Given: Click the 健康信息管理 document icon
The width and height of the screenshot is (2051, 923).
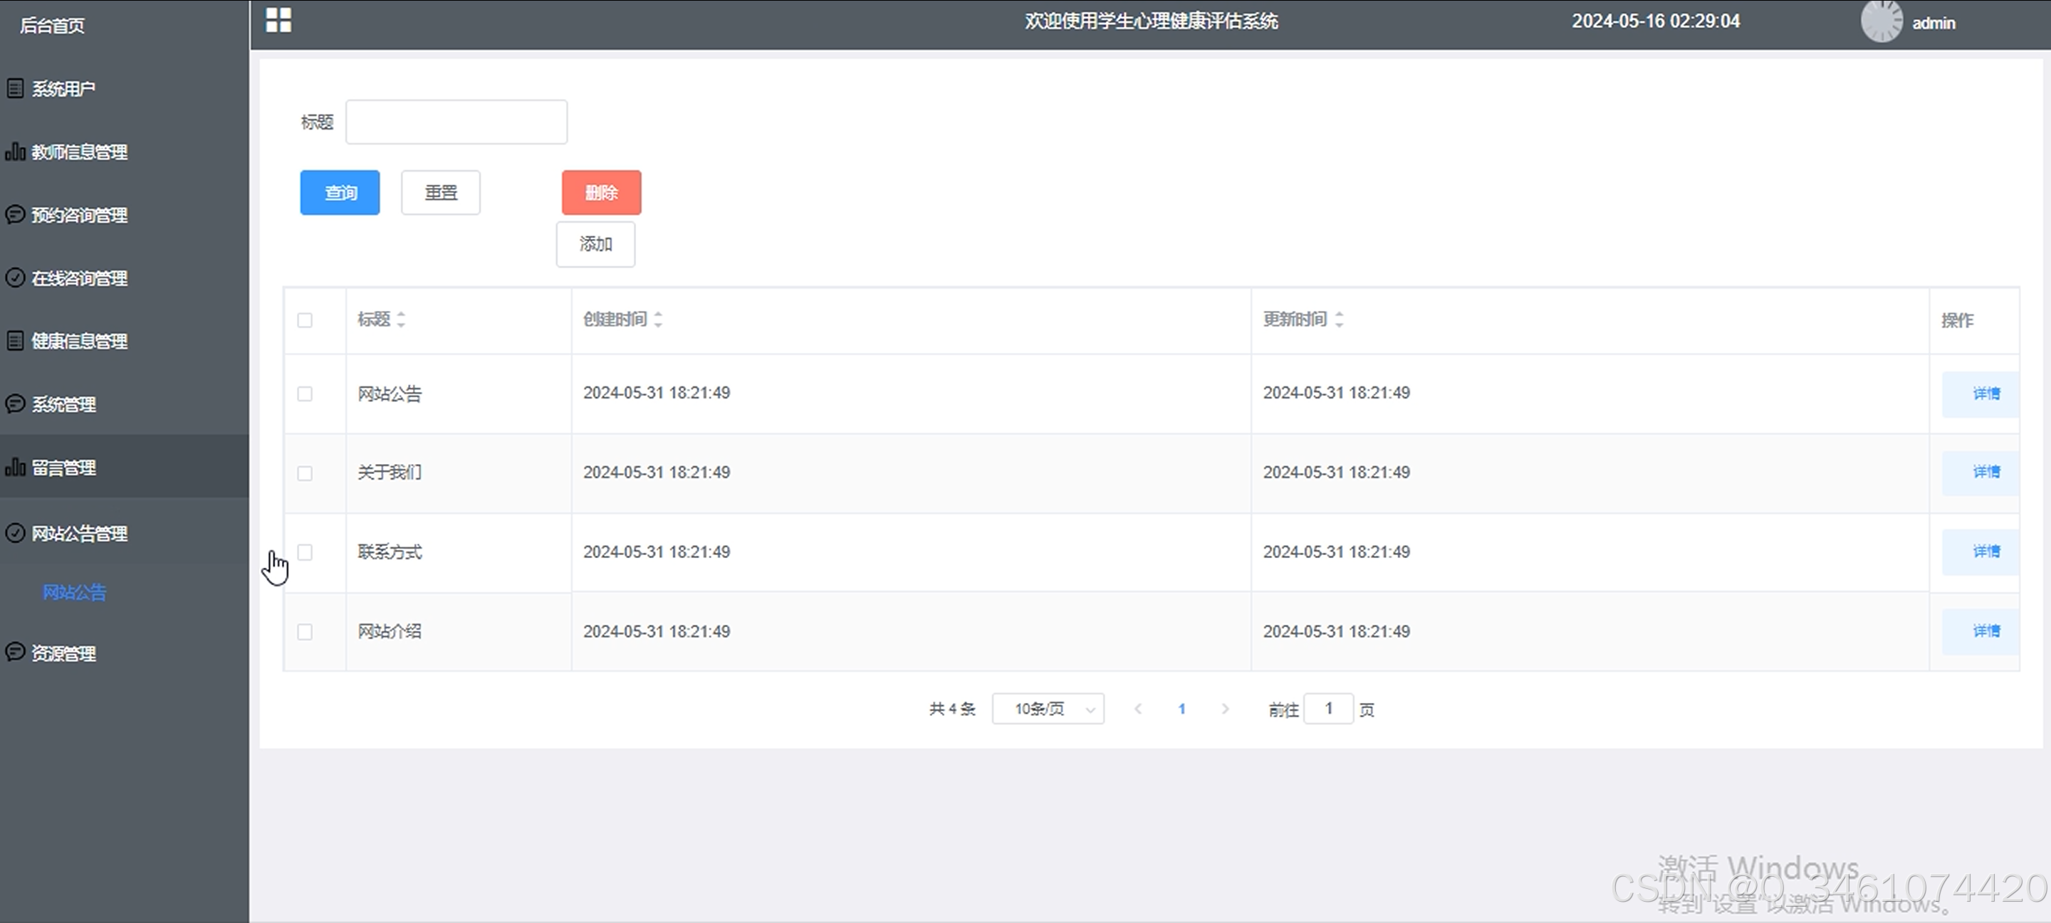Looking at the screenshot, I should pos(15,341).
